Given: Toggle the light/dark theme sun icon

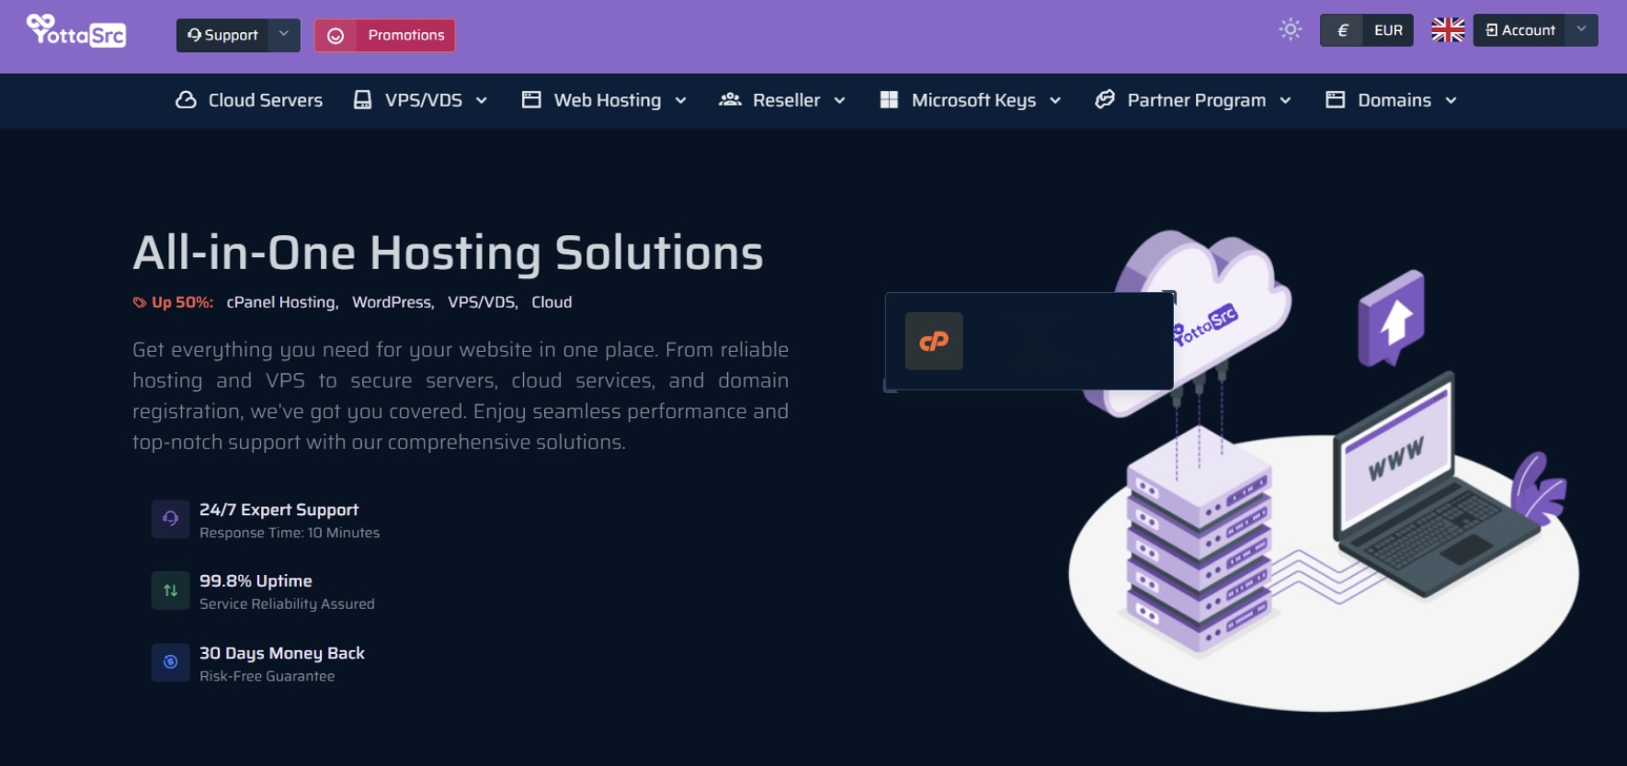Looking at the screenshot, I should [x=1291, y=29].
